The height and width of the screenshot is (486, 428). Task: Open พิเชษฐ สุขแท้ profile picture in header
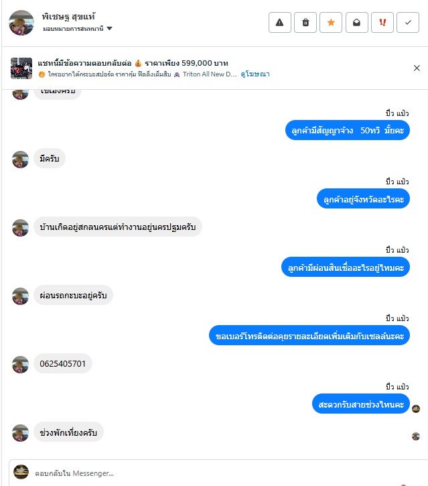pyautogui.click(x=21, y=23)
